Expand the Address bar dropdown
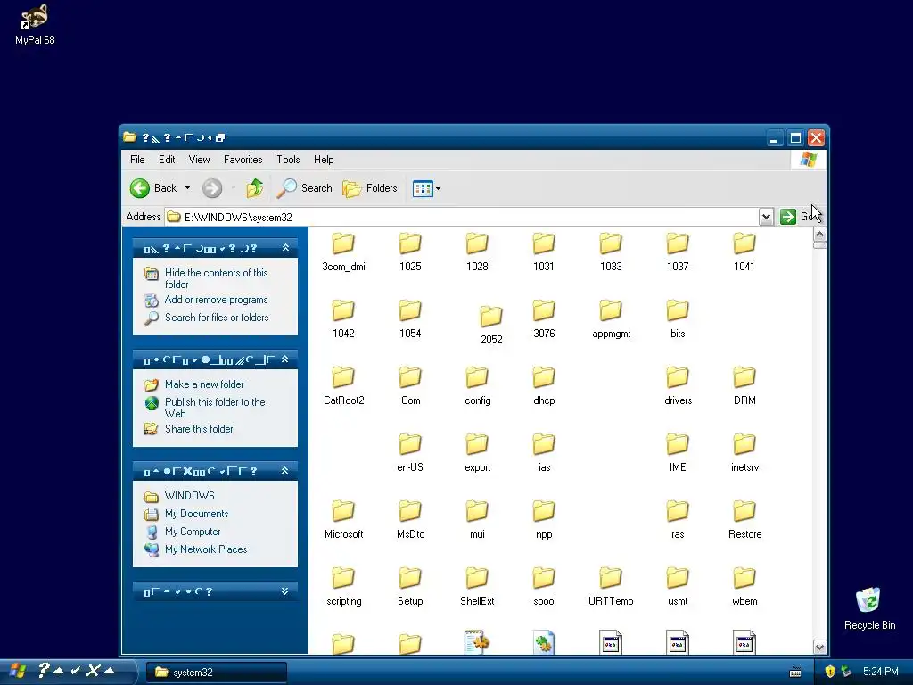This screenshot has height=685, width=913. [x=766, y=217]
